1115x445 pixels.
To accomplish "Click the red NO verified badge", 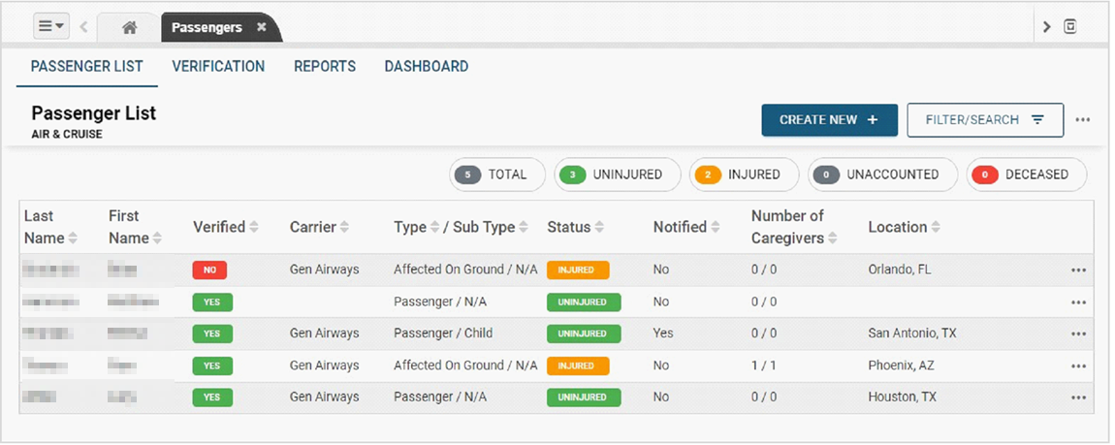I will point(209,270).
